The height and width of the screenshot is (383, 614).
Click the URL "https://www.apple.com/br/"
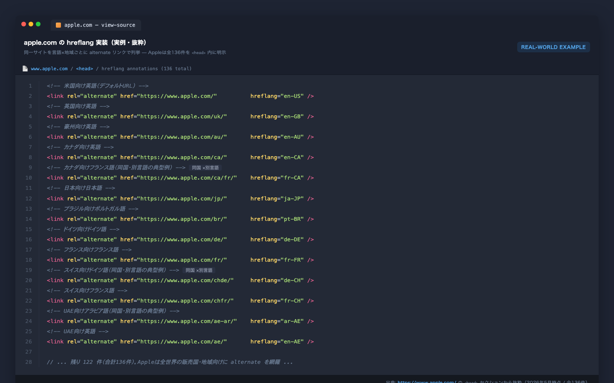coord(182,219)
